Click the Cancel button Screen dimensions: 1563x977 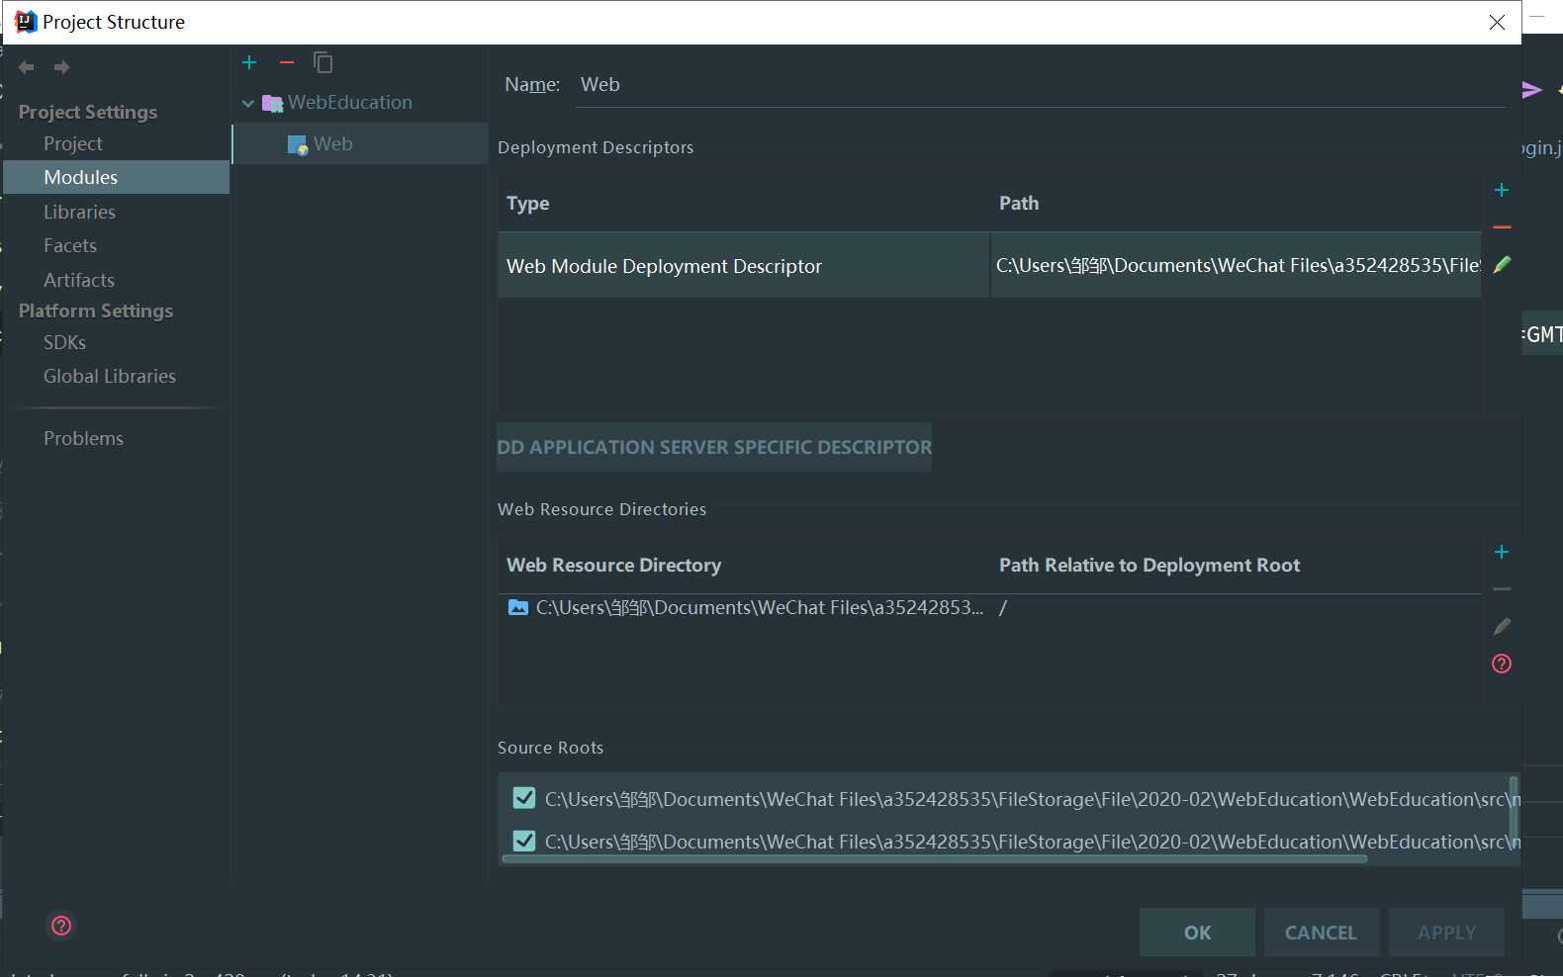pyautogui.click(x=1321, y=933)
